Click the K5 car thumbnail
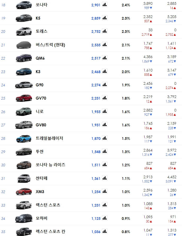This screenshot has width=182, height=236. [24, 18]
